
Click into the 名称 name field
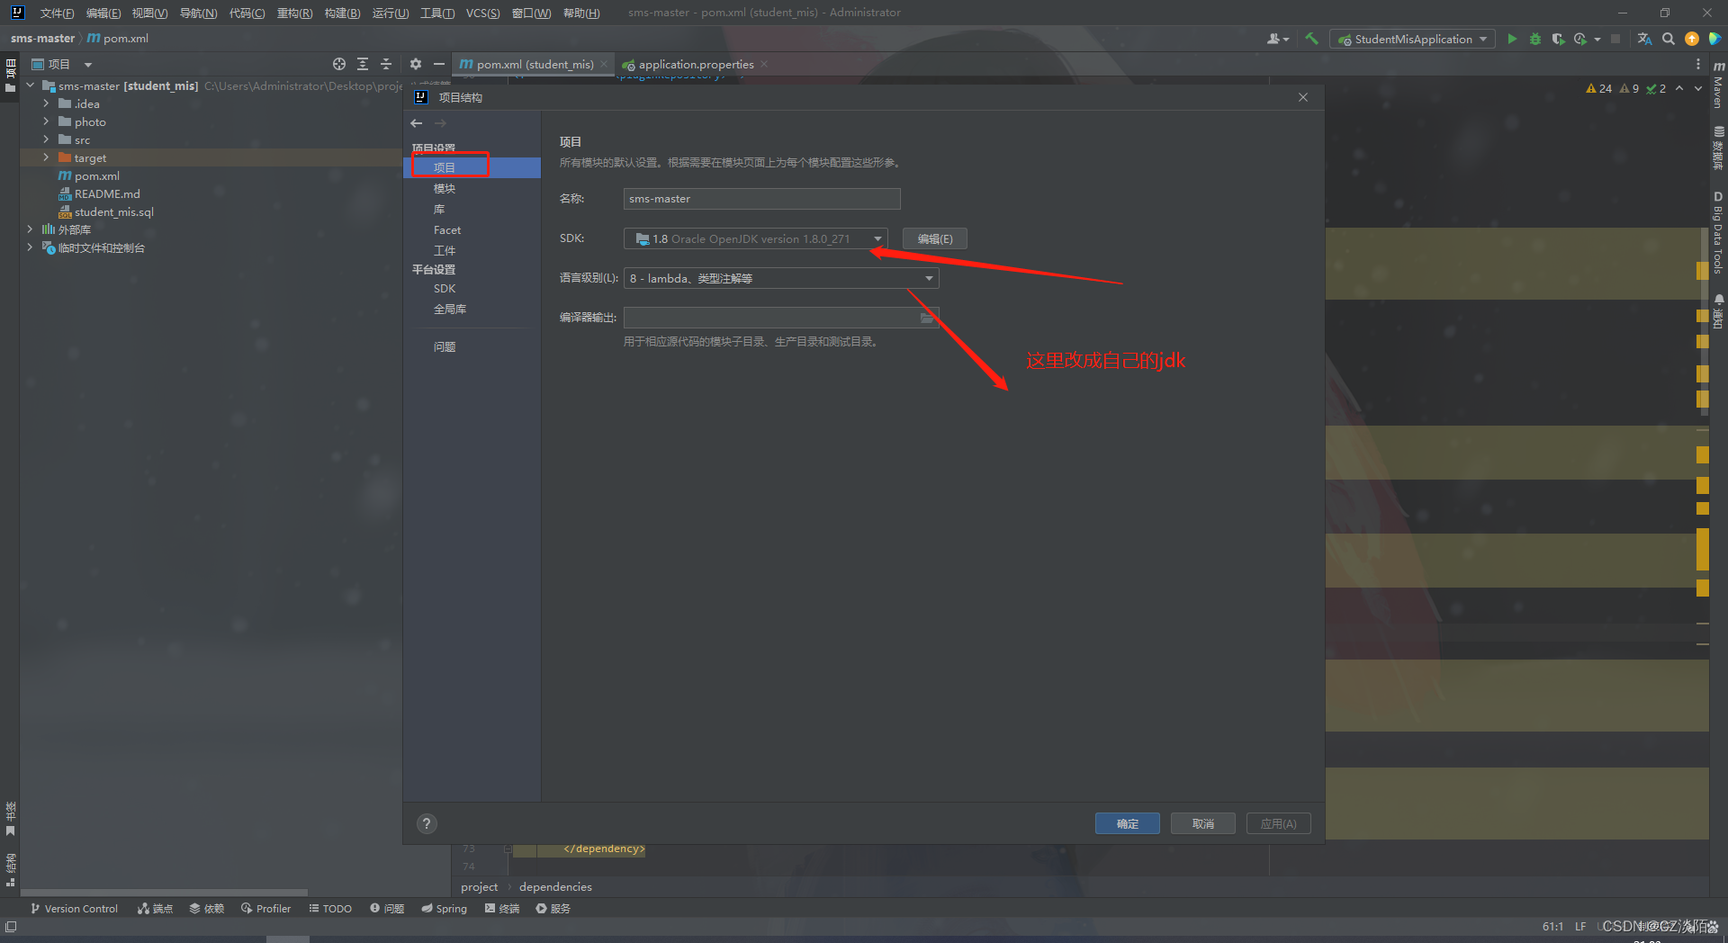click(x=760, y=198)
